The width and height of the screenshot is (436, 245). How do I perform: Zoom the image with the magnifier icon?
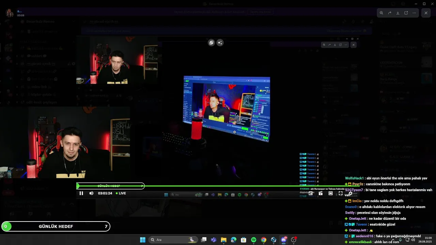pyautogui.click(x=381, y=13)
